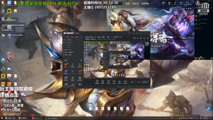Click the record camera icon beside start button

(132, 82)
